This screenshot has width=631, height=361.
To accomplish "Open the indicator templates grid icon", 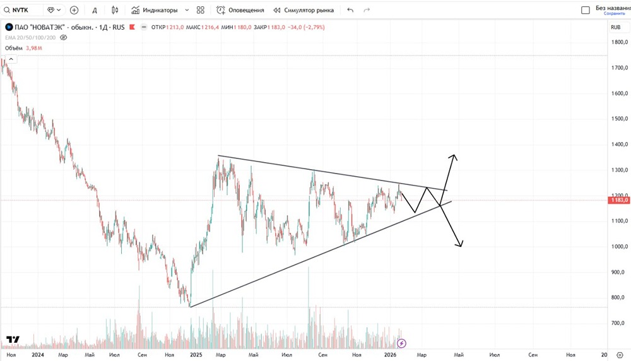I will tap(201, 10).
